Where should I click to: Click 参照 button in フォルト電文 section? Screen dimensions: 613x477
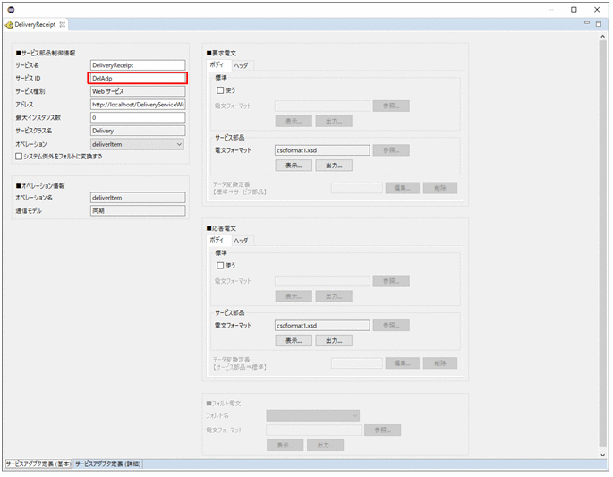(x=383, y=430)
